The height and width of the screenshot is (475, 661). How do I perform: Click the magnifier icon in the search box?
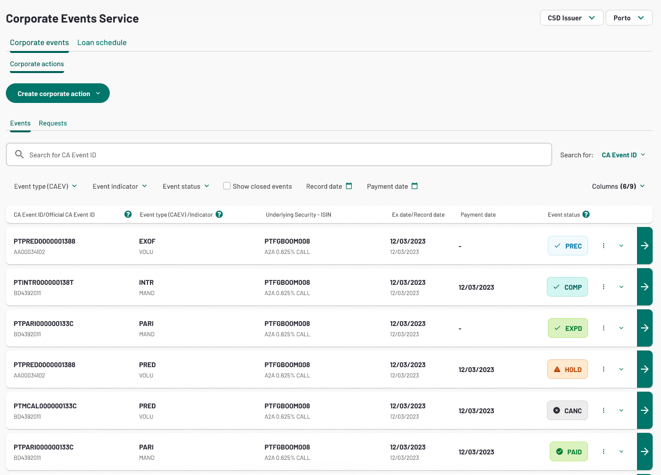[19, 154]
